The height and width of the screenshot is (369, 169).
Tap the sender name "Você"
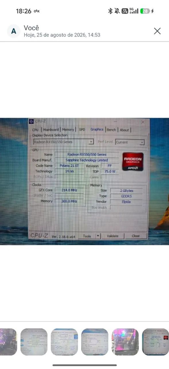click(x=31, y=28)
